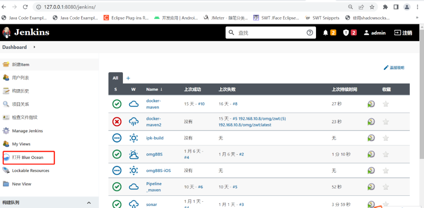424x208 pixels.
Task: Open 用户列表 in sidebar
Action: (x=20, y=78)
